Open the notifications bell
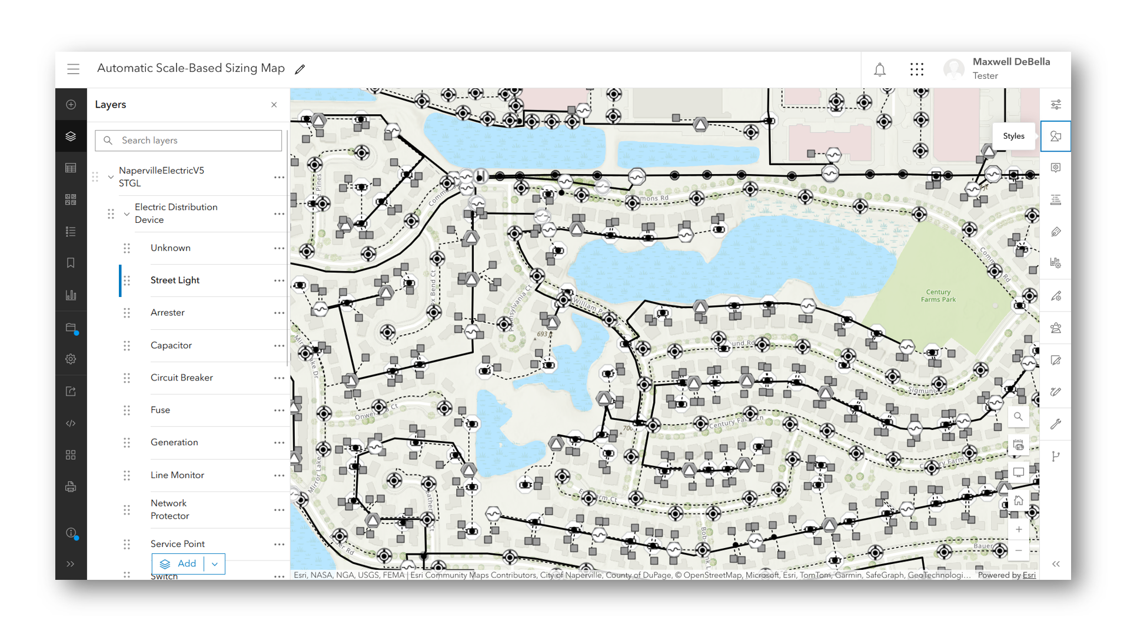 click(x=880, y=69)
